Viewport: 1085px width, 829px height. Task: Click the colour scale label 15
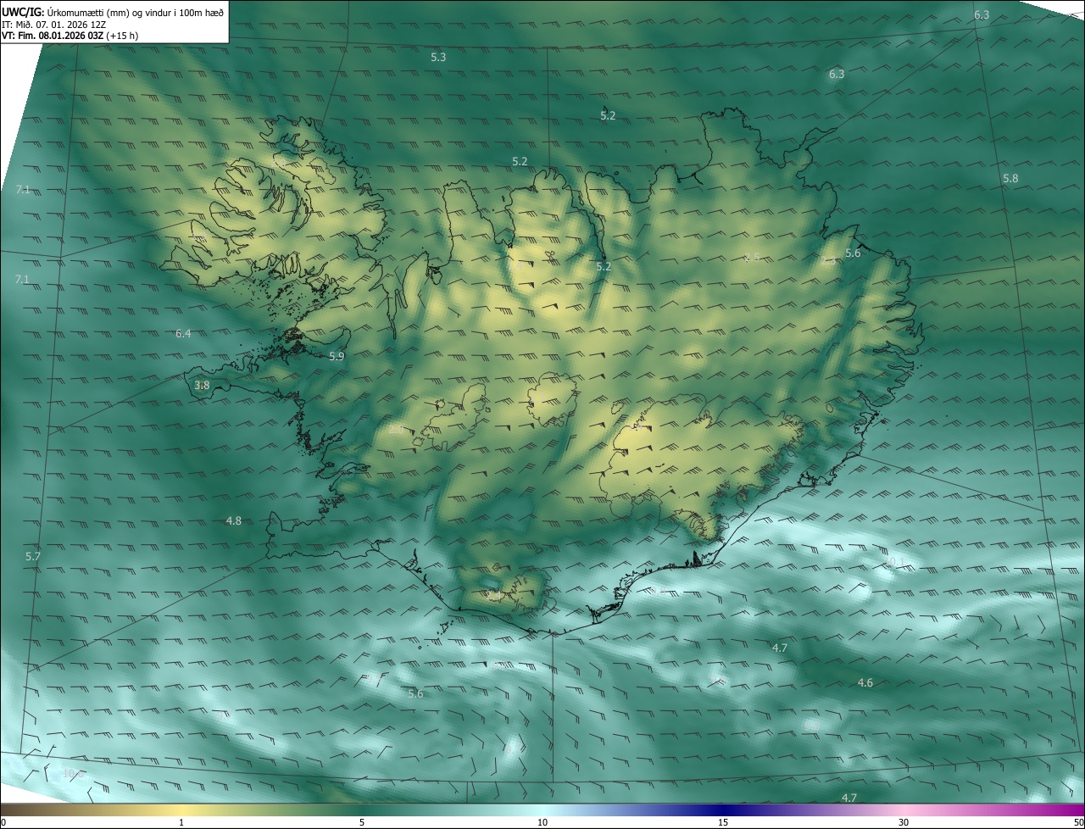coord(723,822)
